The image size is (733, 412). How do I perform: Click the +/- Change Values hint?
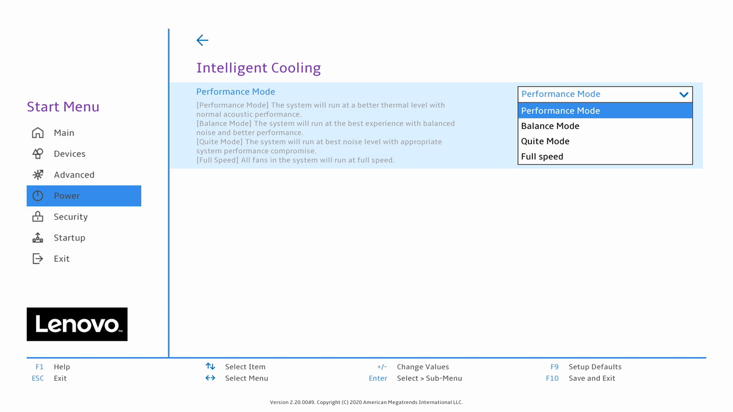[x=413, y=367]
